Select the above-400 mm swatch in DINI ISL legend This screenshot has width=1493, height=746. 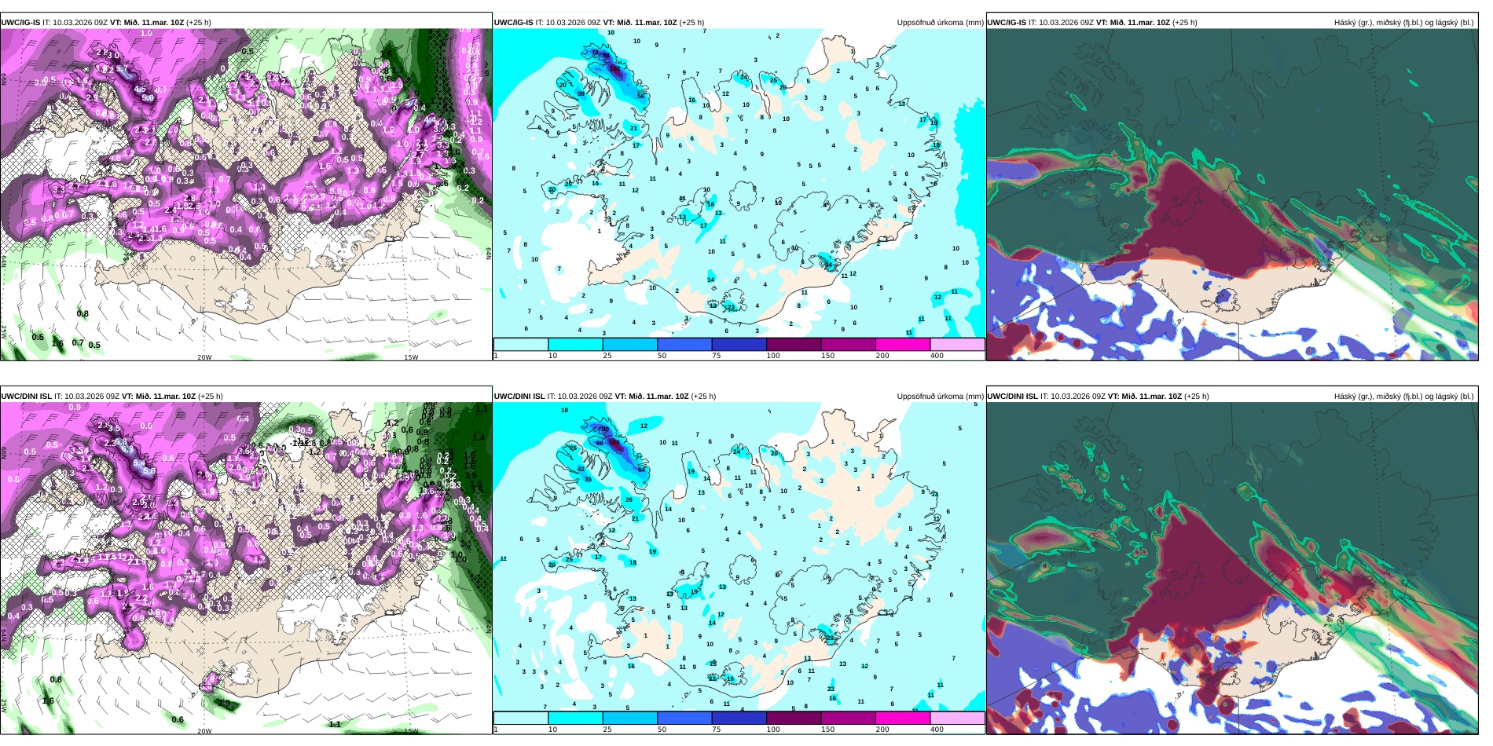click(958, 718)
